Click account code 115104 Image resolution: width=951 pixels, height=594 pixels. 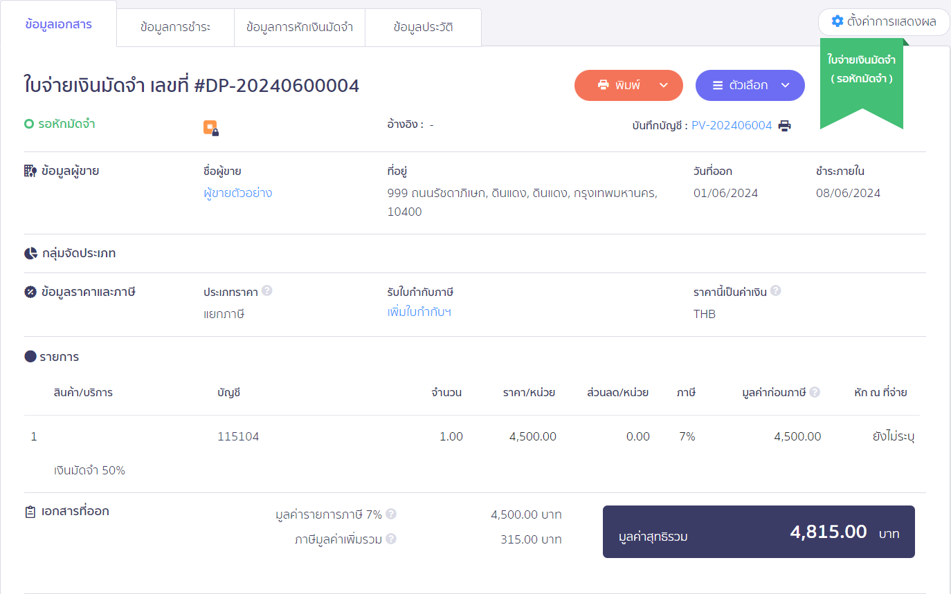click(238, 436)
